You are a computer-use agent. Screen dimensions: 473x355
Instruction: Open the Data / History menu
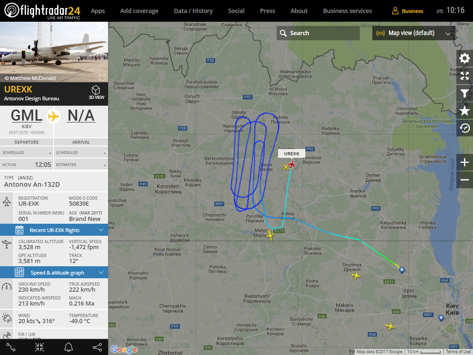coord(194,11)
